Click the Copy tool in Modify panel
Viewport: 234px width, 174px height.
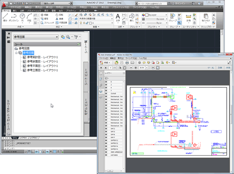point(45,19)
